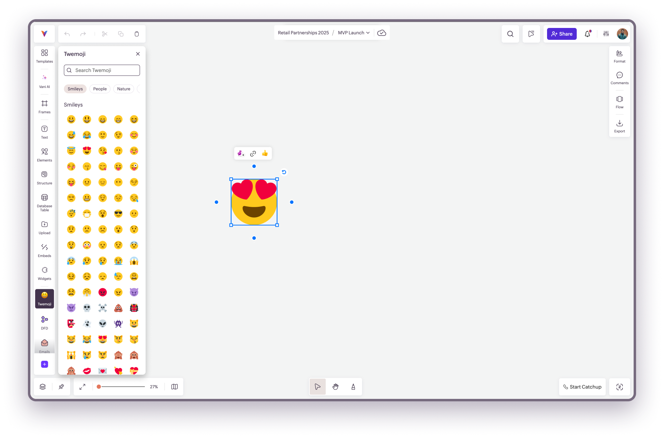The image size is (664, 438).
Task: Insert a Database Table
Action: [44, 203]
